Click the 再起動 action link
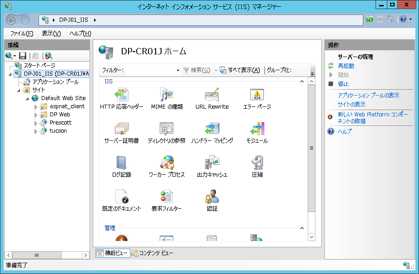The height and width of the screenshot is (274, 419). coord(346,66)
